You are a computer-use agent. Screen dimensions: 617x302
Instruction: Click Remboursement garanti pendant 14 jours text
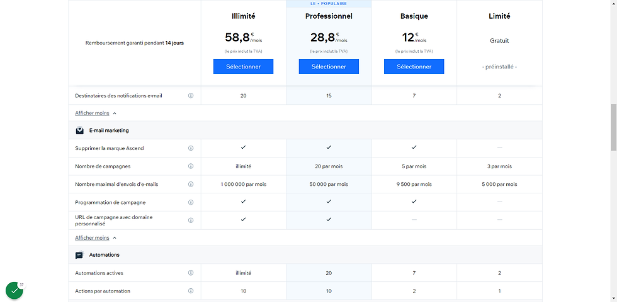tap(135, 43)
